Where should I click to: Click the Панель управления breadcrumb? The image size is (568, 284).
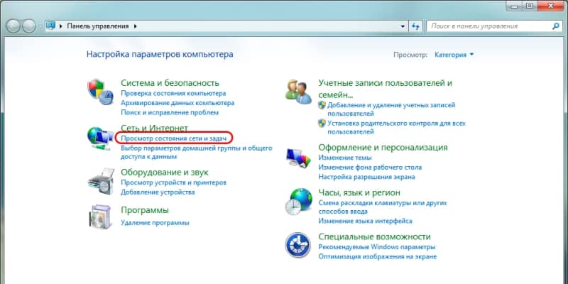(x=98, y=26)
